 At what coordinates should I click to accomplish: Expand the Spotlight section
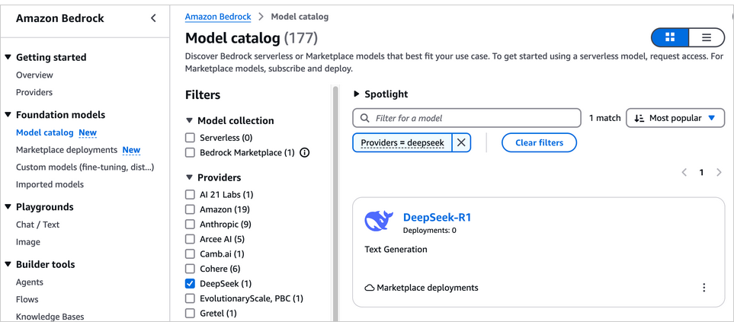point(356,94)
